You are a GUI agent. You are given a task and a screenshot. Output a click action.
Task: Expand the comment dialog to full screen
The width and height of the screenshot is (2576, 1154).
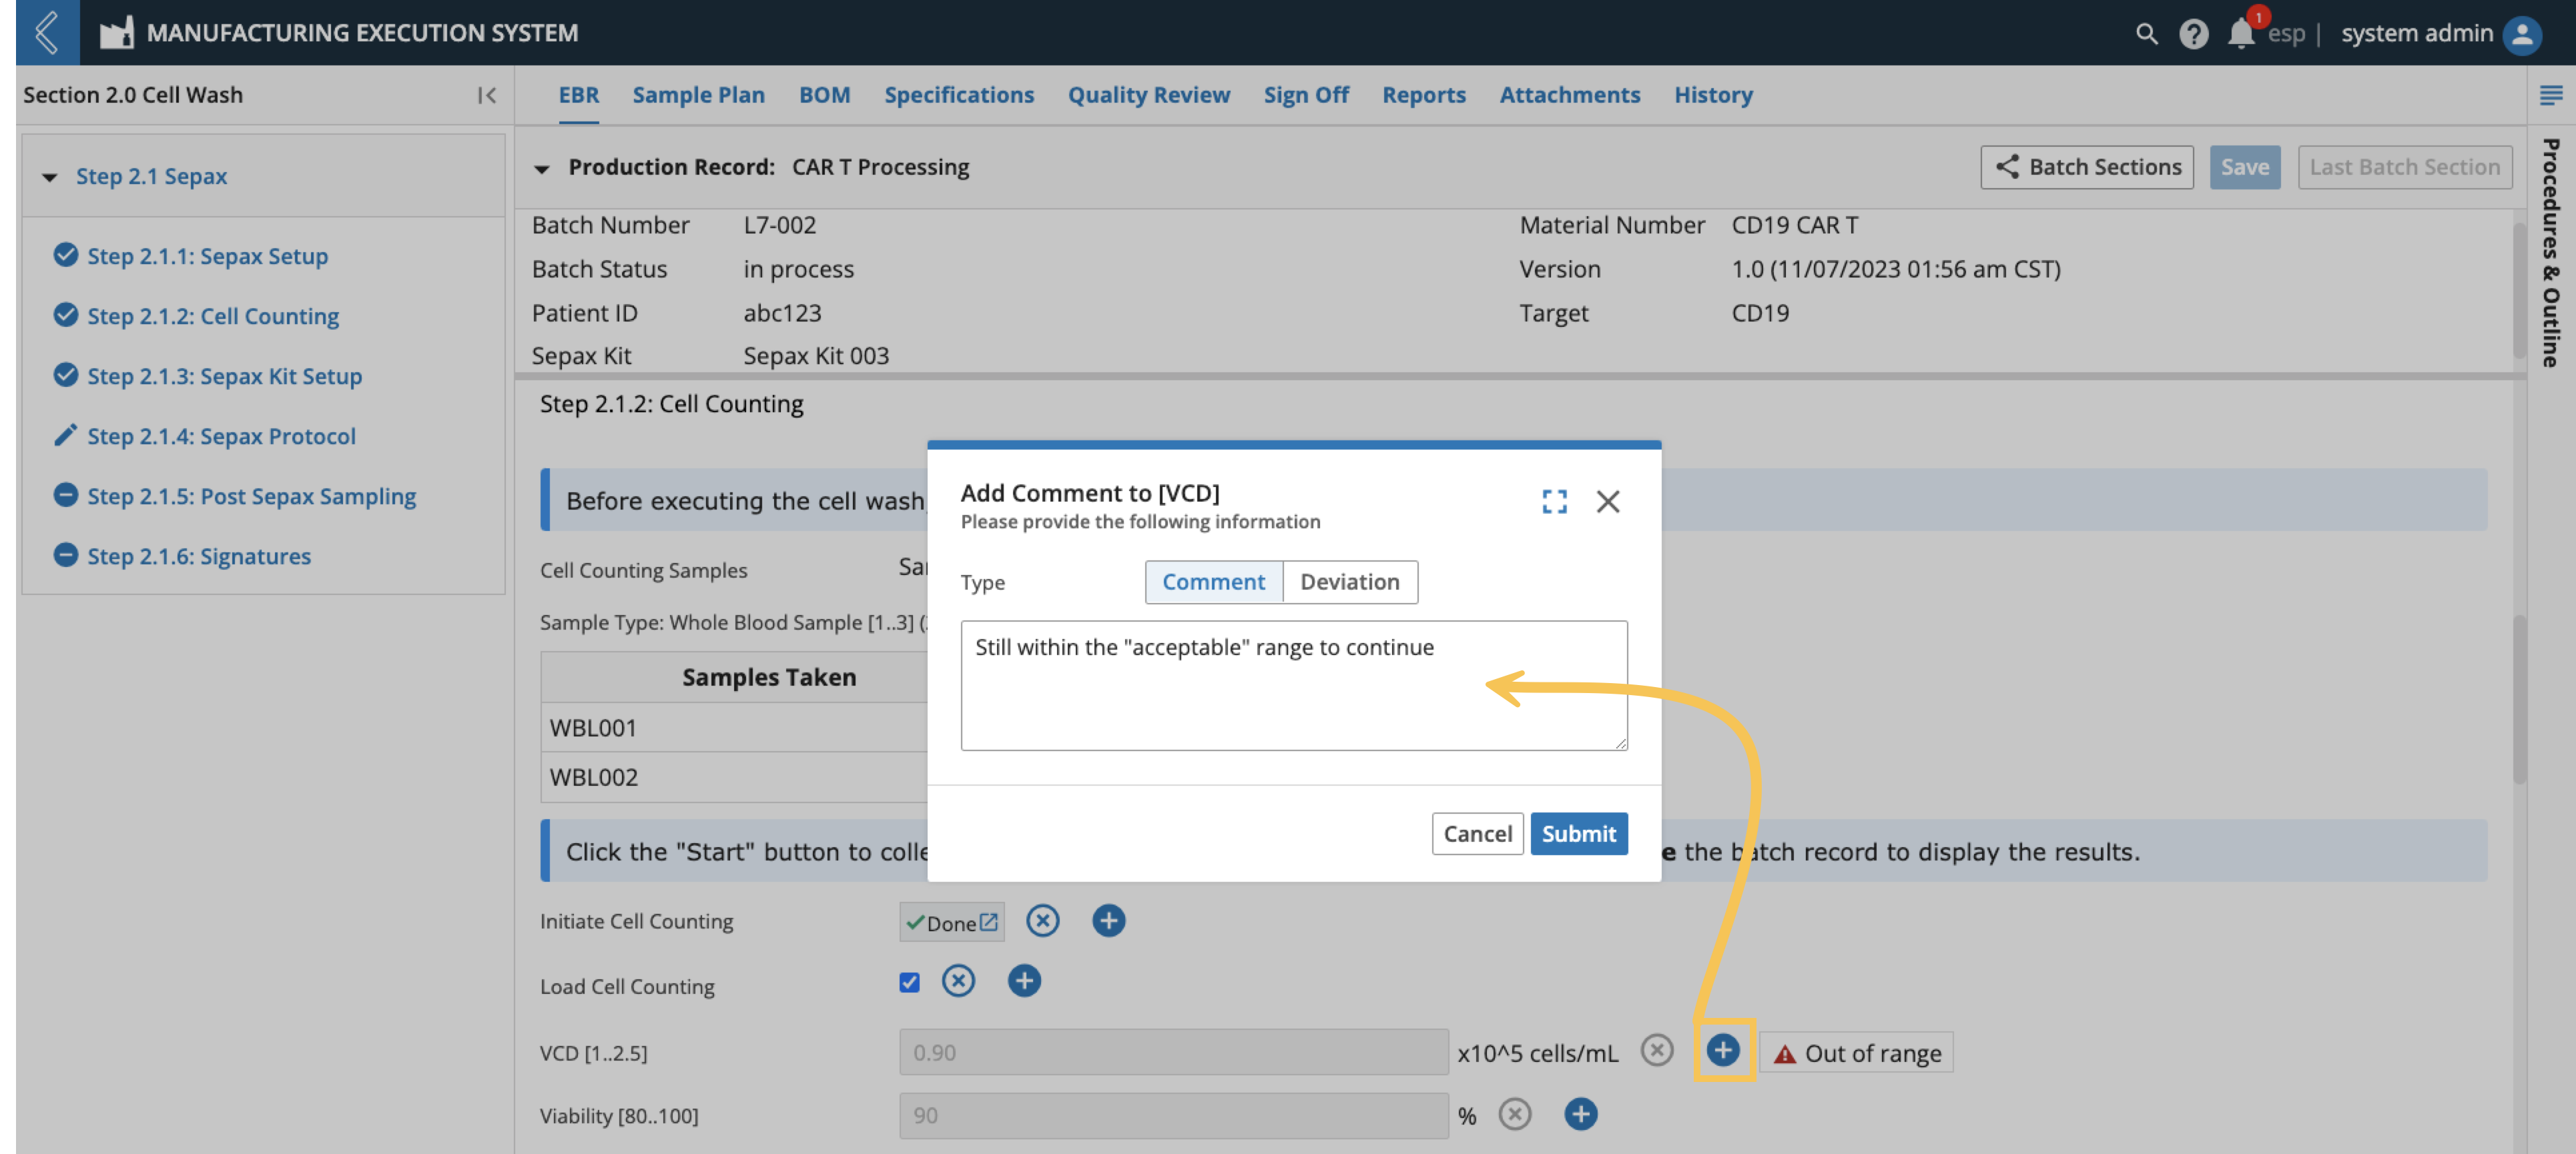(1554, 500)
